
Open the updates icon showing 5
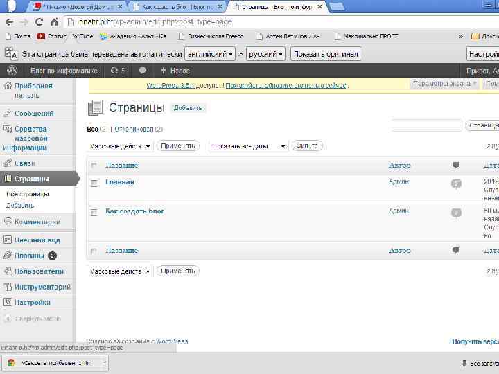point(117,71)
